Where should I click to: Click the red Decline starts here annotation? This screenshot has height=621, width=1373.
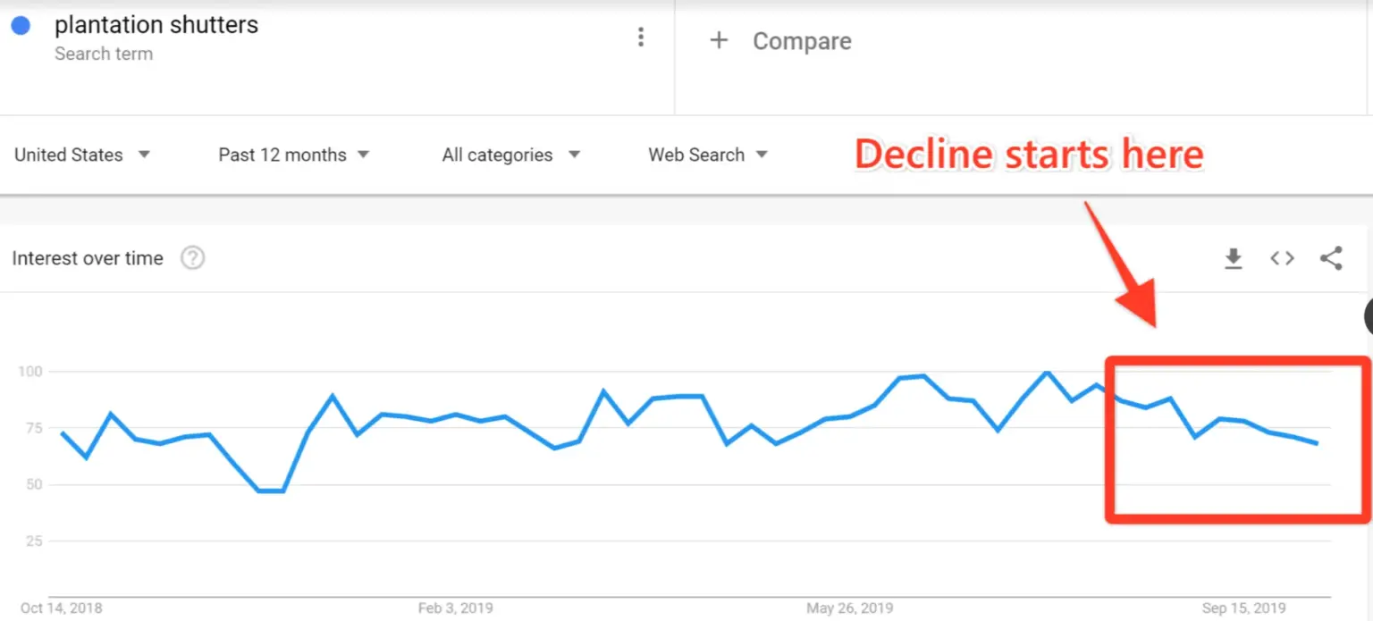click(x=1029, y=155)
